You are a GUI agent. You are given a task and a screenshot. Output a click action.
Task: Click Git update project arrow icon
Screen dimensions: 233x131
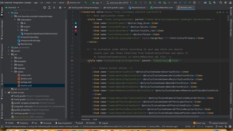180,3
